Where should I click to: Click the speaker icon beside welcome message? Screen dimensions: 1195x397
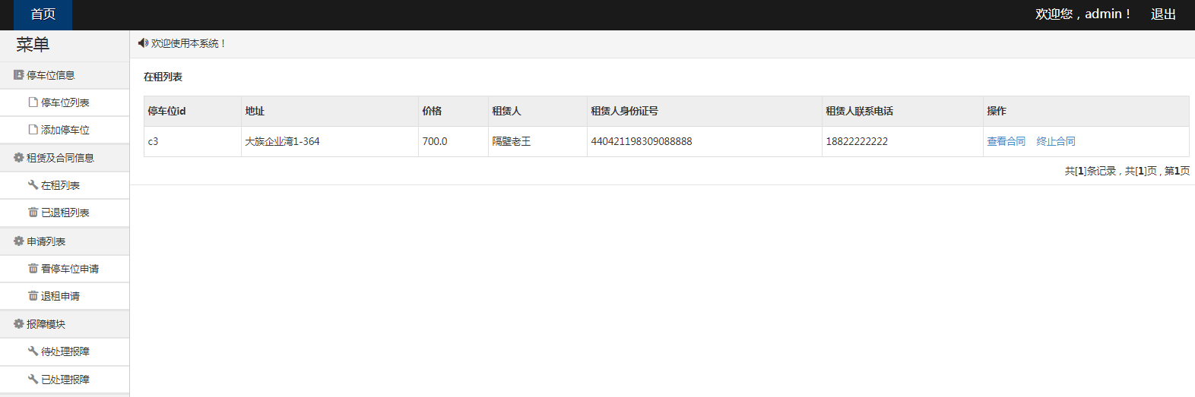(x=143, y=43)
